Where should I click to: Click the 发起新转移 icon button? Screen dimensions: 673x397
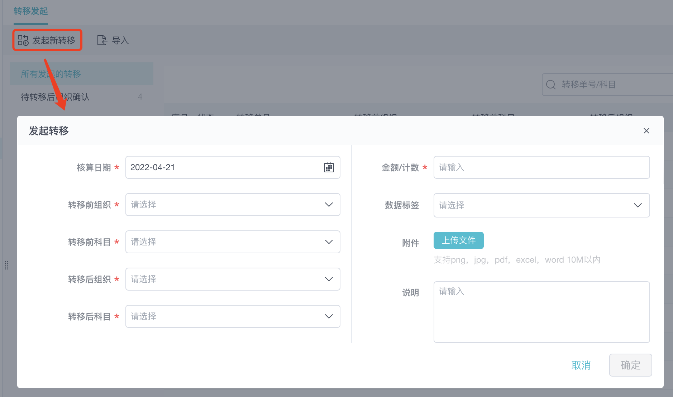tap(23, 40)
